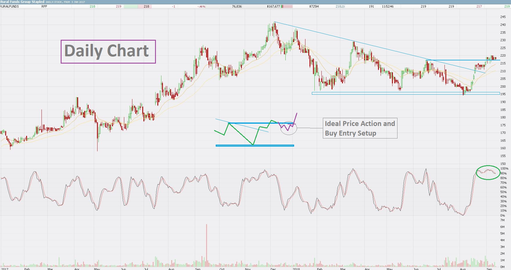The width and height of the screenshot is (511, 270).
Task: Click the 50% label on the stochastic axis
Action: pyautogui.click(x=503, y=192)
